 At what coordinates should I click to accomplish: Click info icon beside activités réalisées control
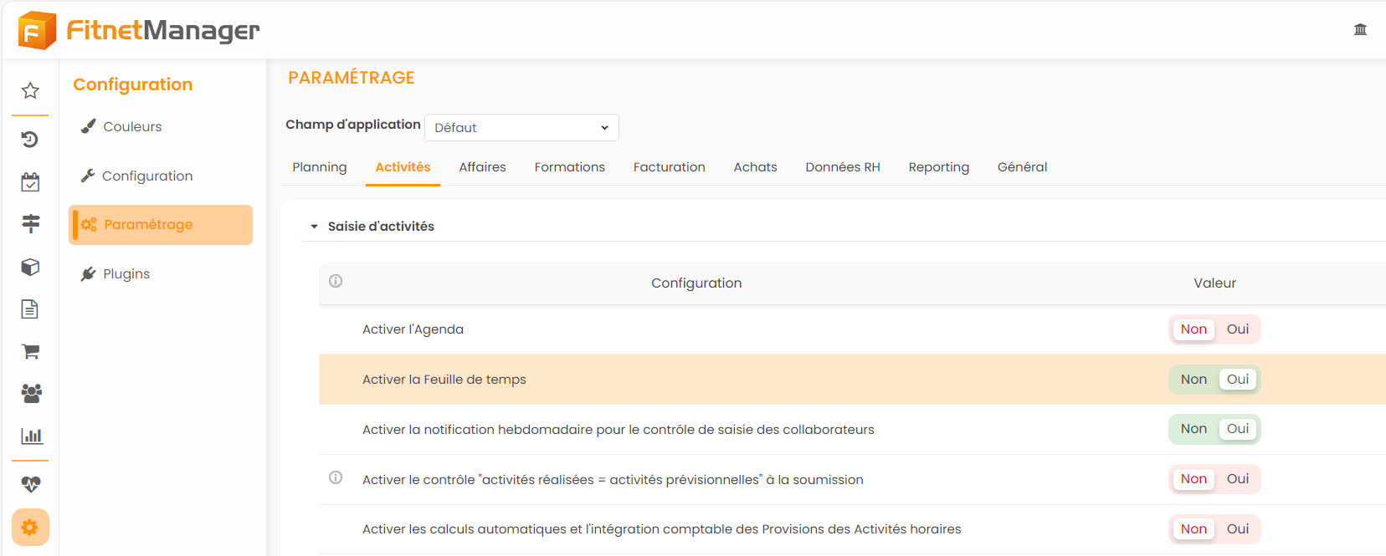(336, 478)
